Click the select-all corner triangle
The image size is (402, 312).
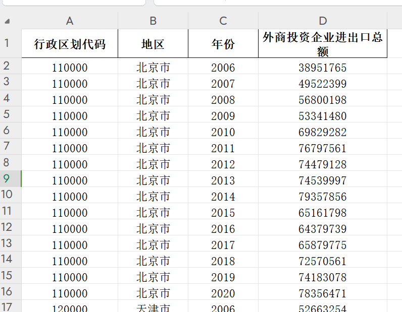pos(7,21)
